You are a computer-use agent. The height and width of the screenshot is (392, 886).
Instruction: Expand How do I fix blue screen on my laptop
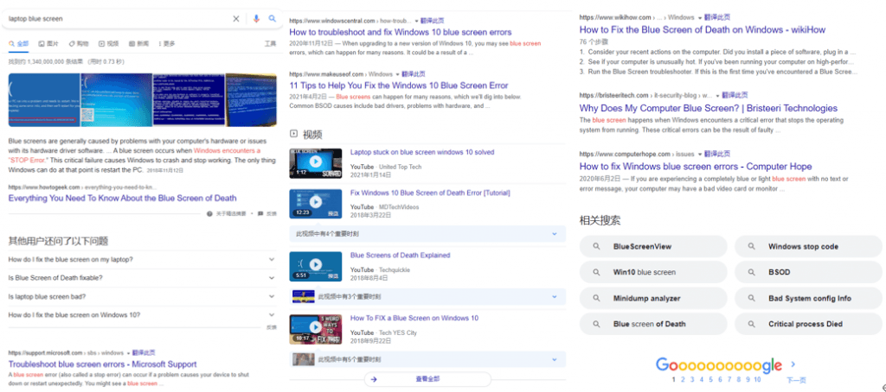(142, 259)
